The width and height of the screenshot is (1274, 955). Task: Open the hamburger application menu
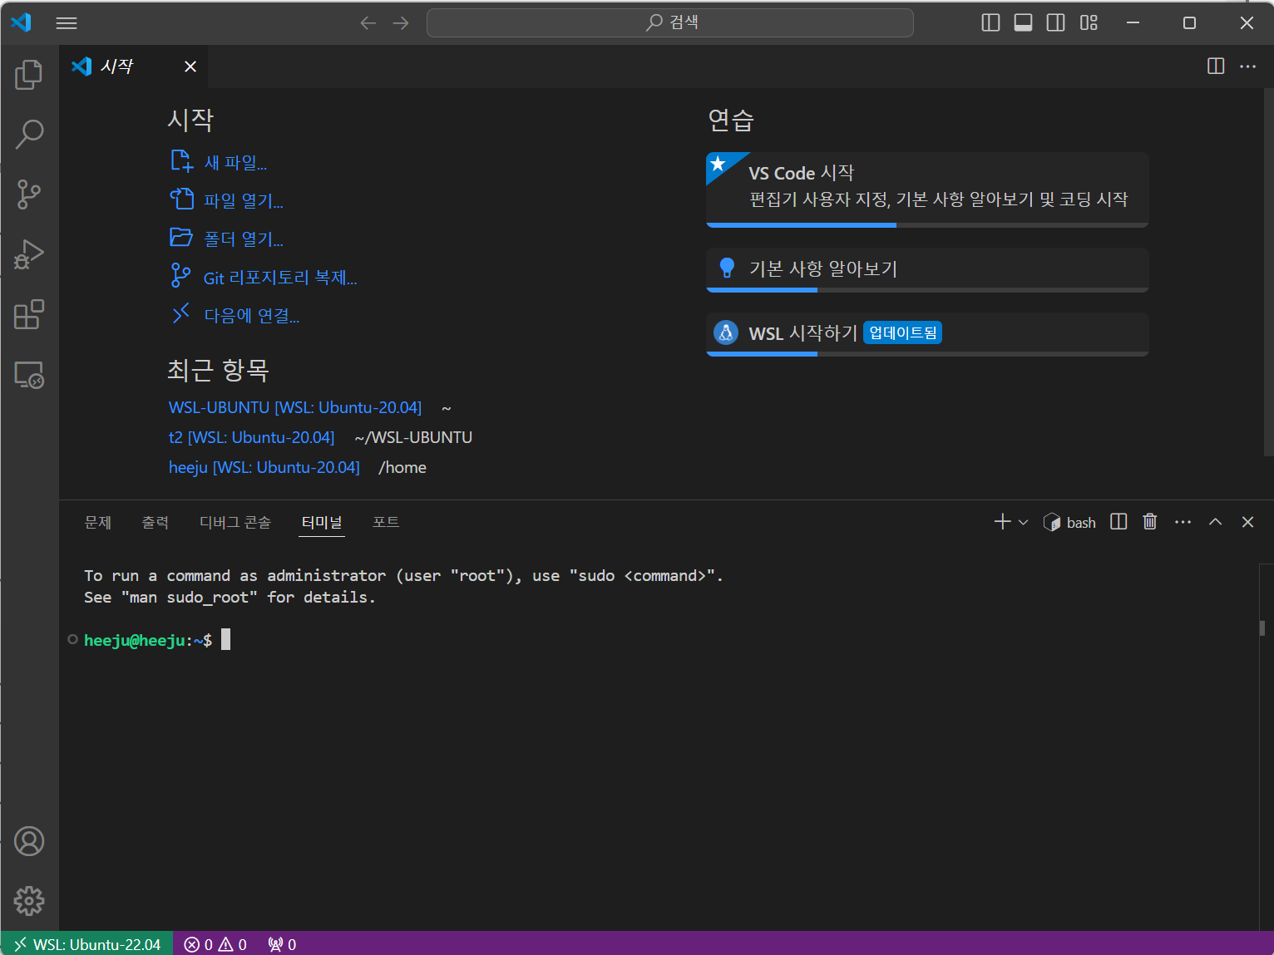(x=67, y=23)
